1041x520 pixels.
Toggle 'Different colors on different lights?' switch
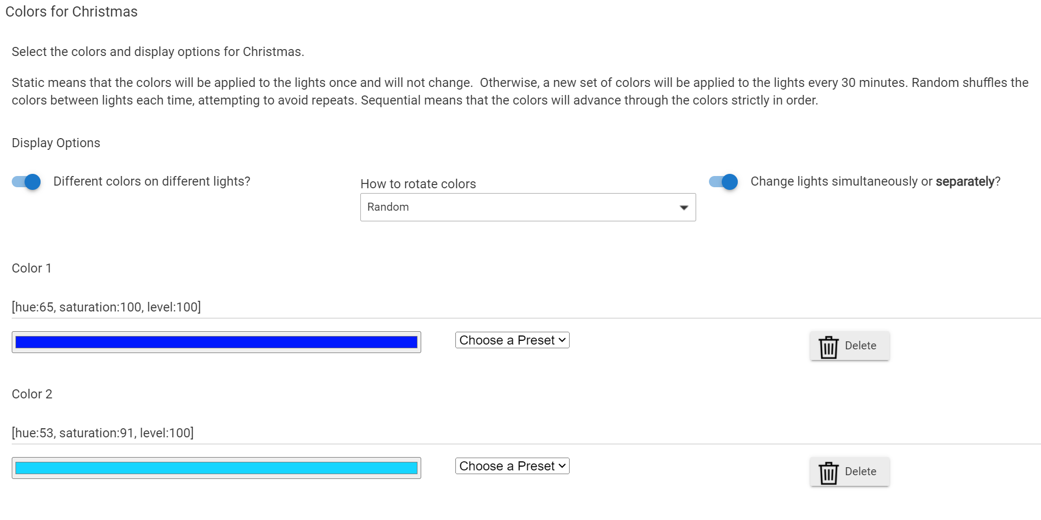pos(26,182)
